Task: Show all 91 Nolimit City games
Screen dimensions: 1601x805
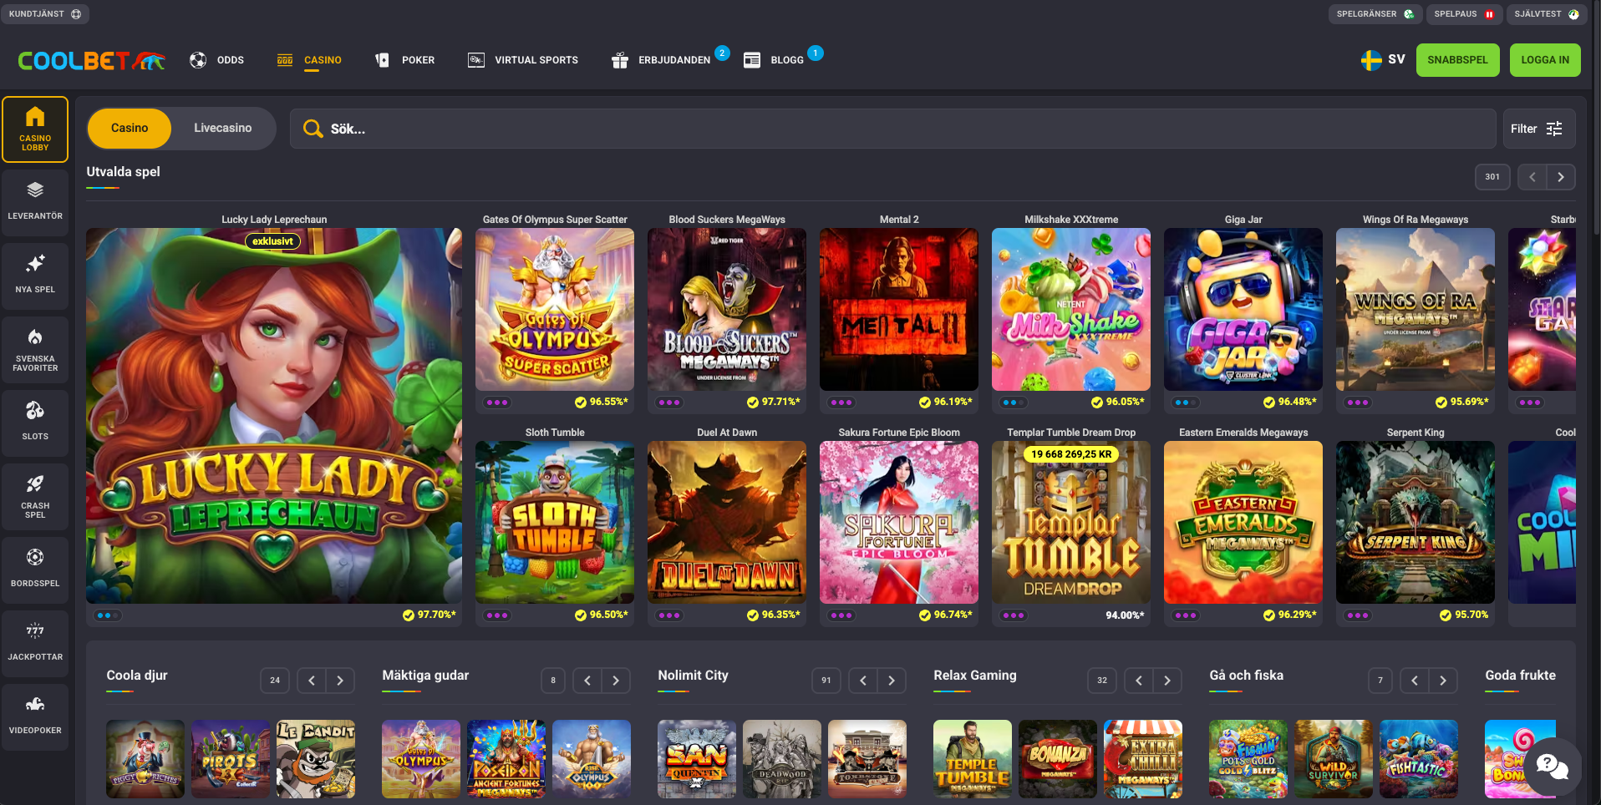Action: [826, 681]
